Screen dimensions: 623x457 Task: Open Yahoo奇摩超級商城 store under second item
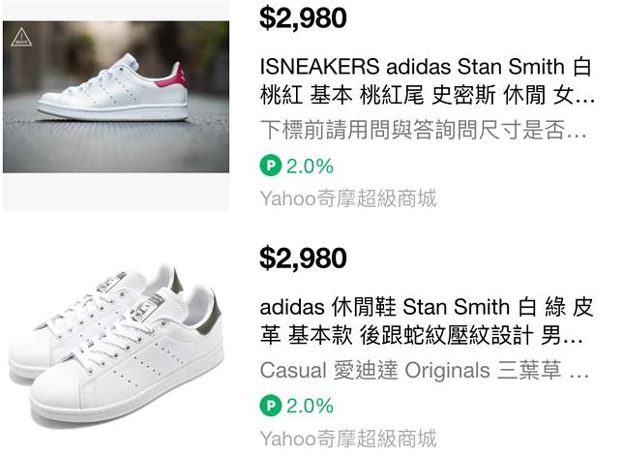click(348, 439)
